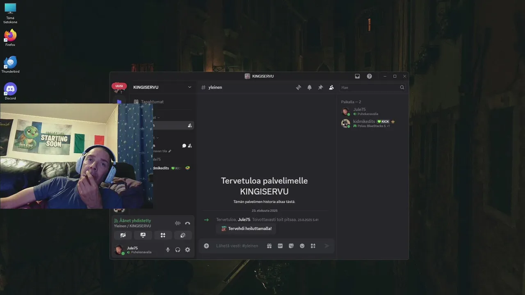Click the '23. elokuuta 2025' date divider

[x=265, y=211]
